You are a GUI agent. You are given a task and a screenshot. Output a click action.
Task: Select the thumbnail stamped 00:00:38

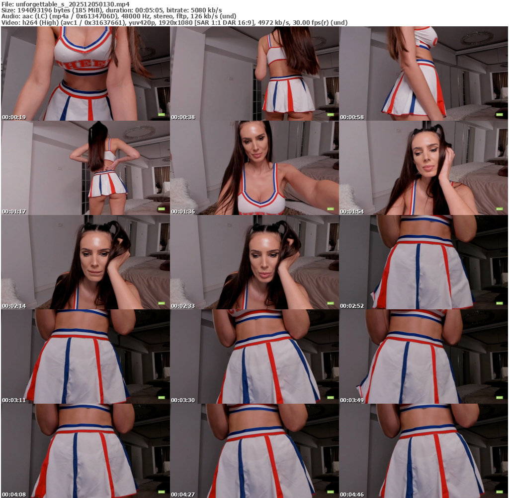point(254,73)
